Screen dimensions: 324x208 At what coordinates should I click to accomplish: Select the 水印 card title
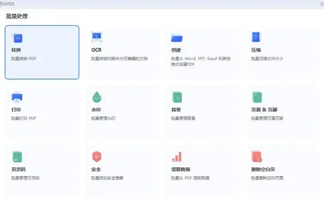[x=96, y=110]
